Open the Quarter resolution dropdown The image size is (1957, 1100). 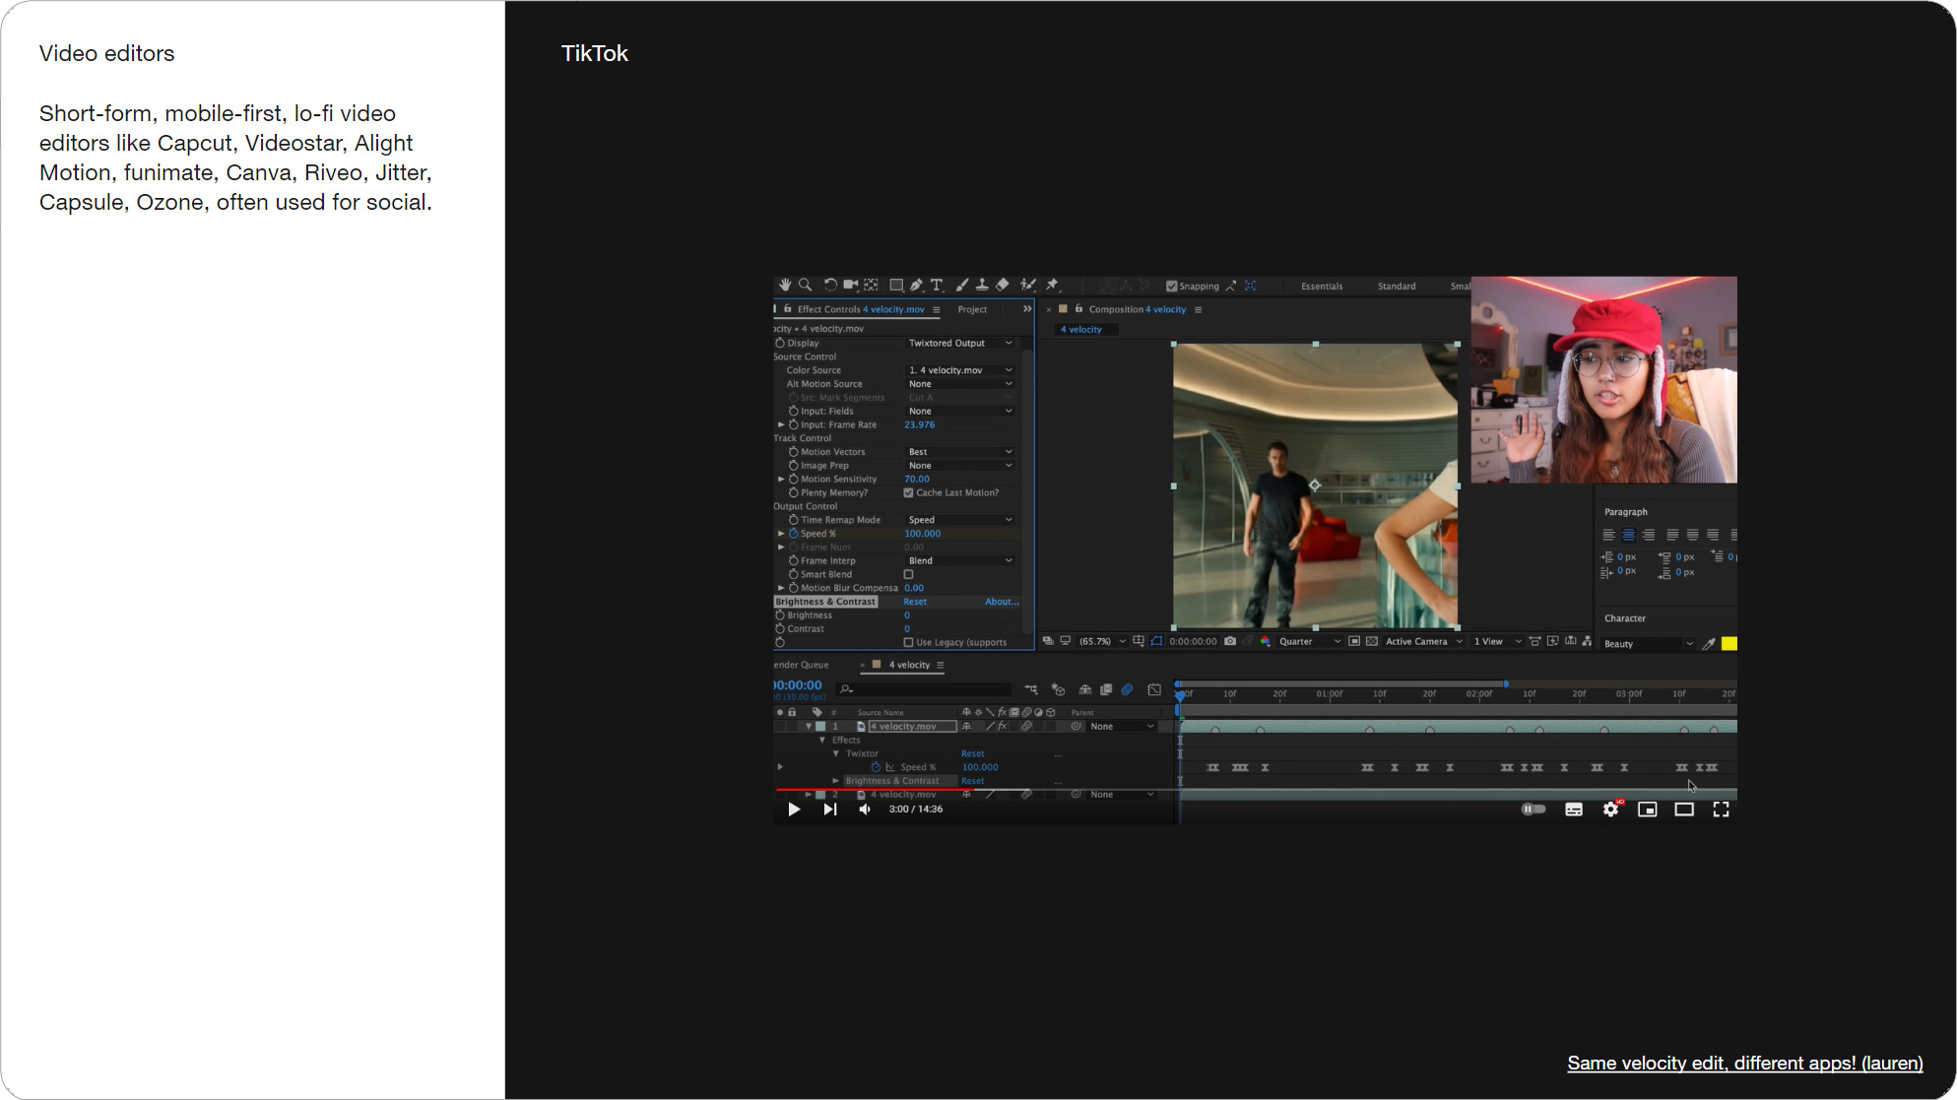pyautogui.click(x=1309, y=642)
